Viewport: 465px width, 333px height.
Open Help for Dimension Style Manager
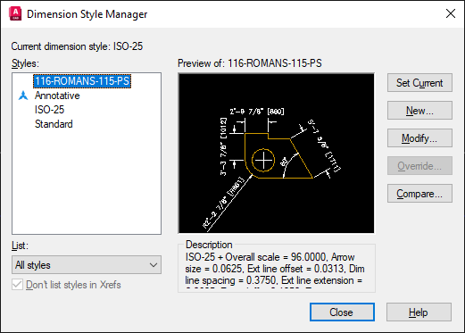tap(419, 312)
